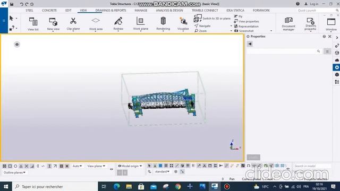Open the standard selection filter dropdown
Screen dimensions: 340x191
(x=162, y=171)
